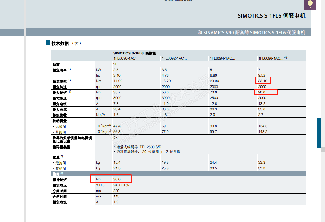325x222 pixels.
Task: Click max torque value "90.0"
Action: [x=262, y=92]
